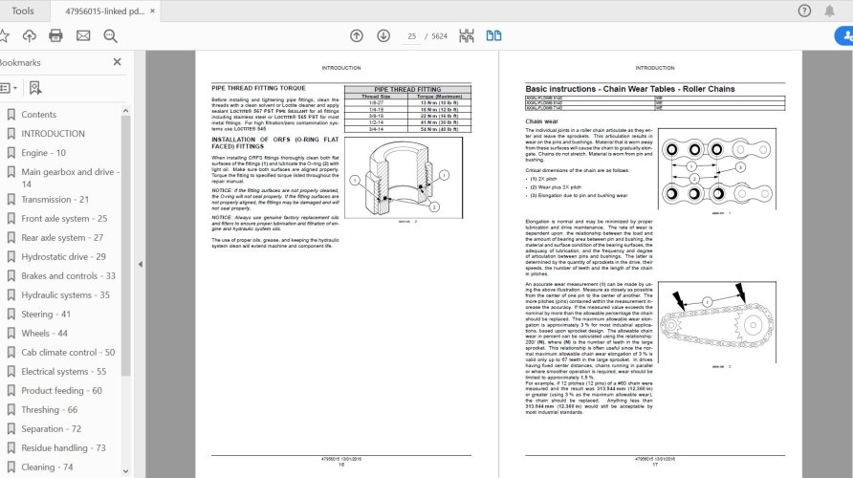Viewport: 853px width, 478px height.
Task: Click the find bookmark icon
Action: pyautogui.click(x=35, y=88)
